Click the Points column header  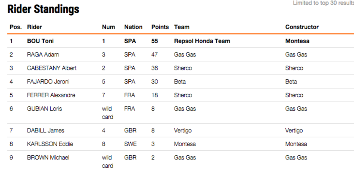click(160, 27)
